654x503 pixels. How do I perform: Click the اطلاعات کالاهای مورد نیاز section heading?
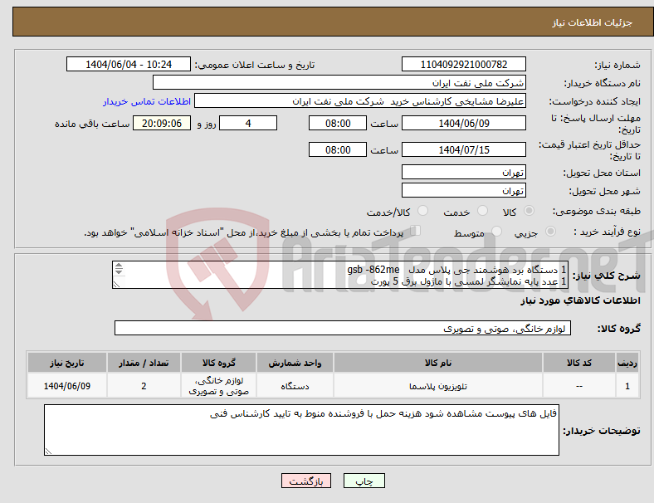pos(580,300)
